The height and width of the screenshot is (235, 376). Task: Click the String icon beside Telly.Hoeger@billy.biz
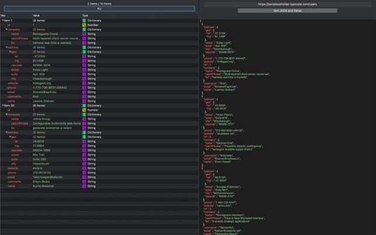(x=84, y=177)
